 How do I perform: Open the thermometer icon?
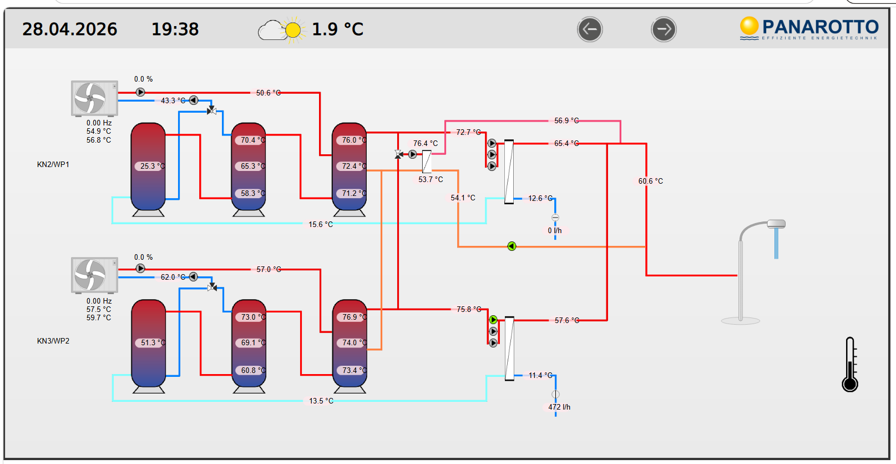click(x=850, y=364)
